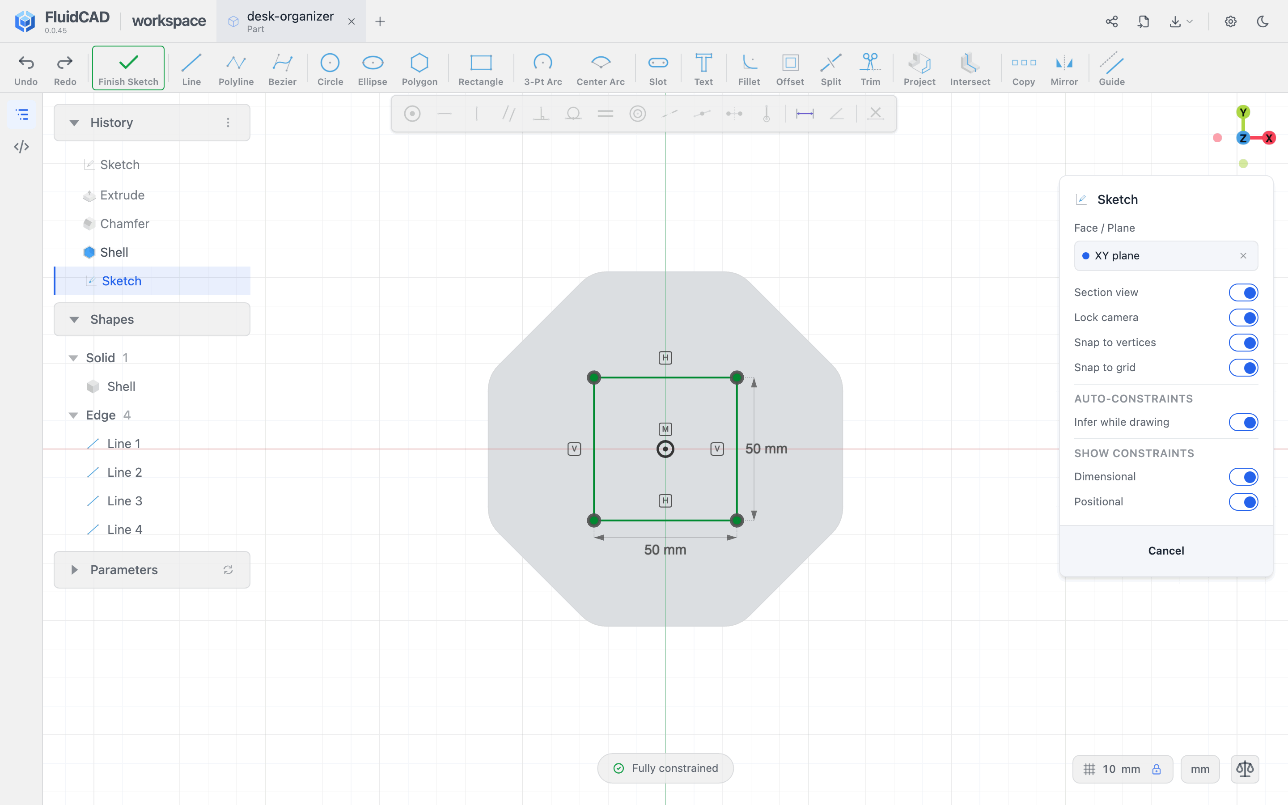Clear the XY plane selection
The height and width of the screenshot is (805, 1288).
pyautogui.click(x=1243, y=255)
